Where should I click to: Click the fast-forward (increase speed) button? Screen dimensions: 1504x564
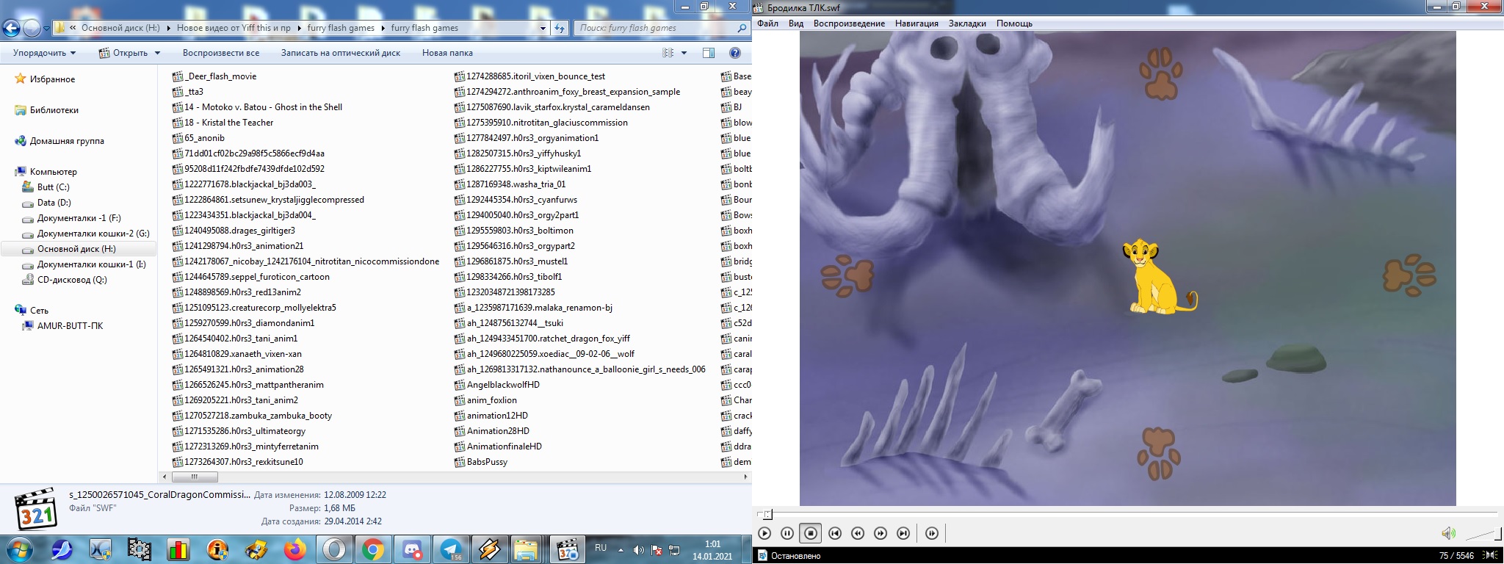coord(881,533)
